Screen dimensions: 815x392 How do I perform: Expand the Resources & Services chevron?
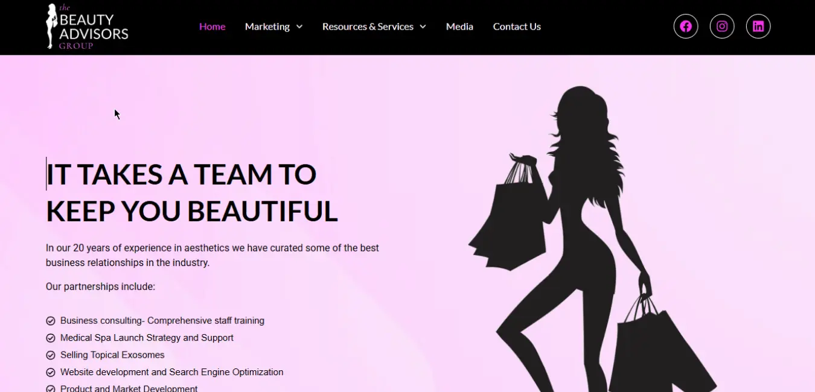click(423, 27)
